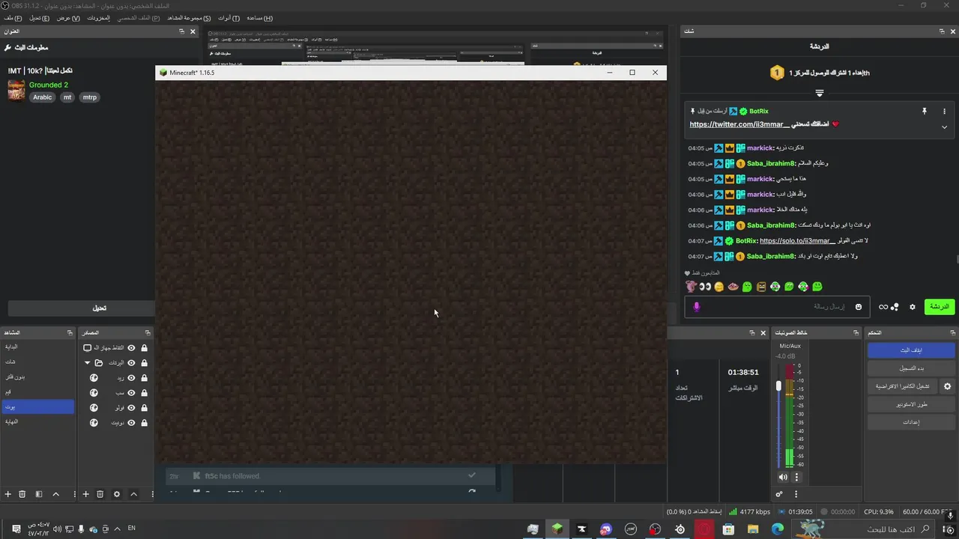Open the Tools (T) menu
This screenshot has width=959, height=539.
pyautogui.click(x=229, y=18)
